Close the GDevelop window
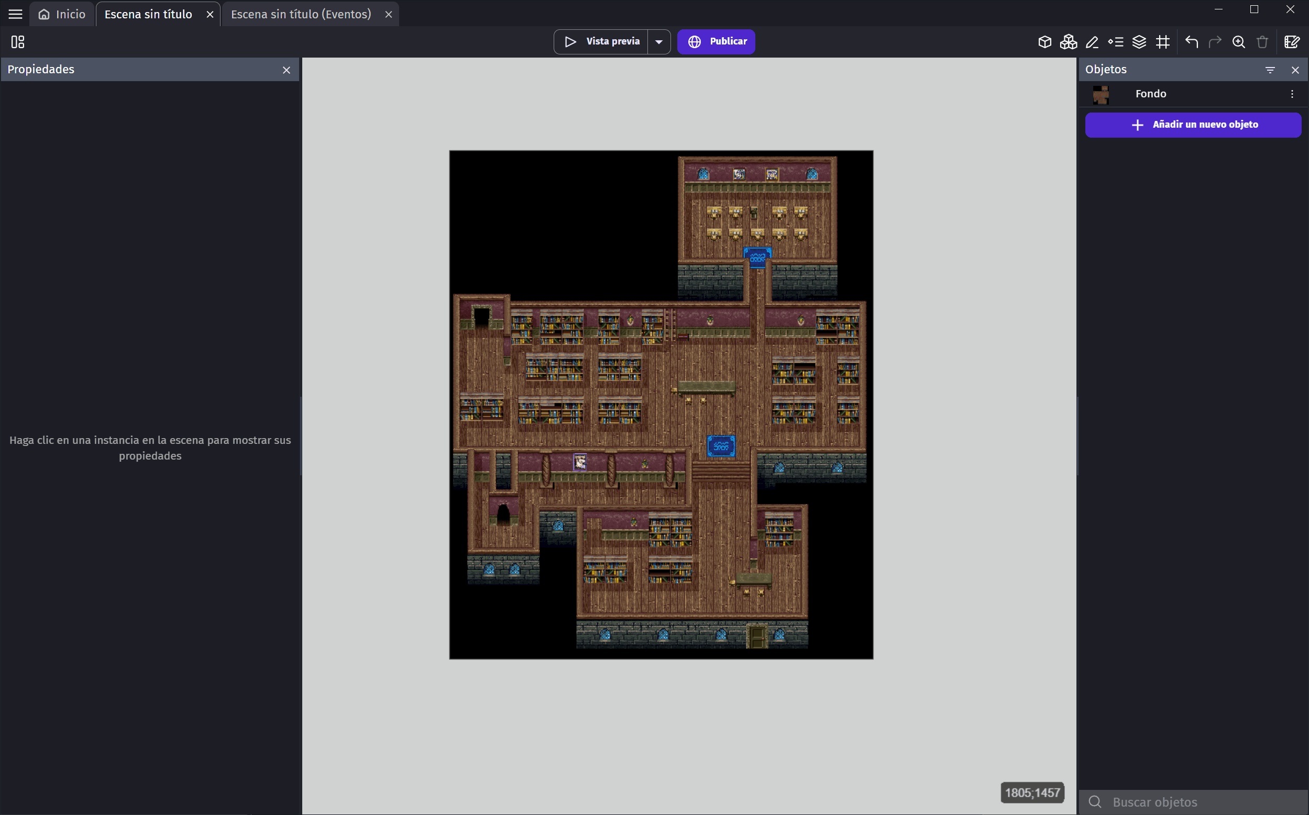The height and width of the screenshot is (815, 1309). coord(1290,10)
